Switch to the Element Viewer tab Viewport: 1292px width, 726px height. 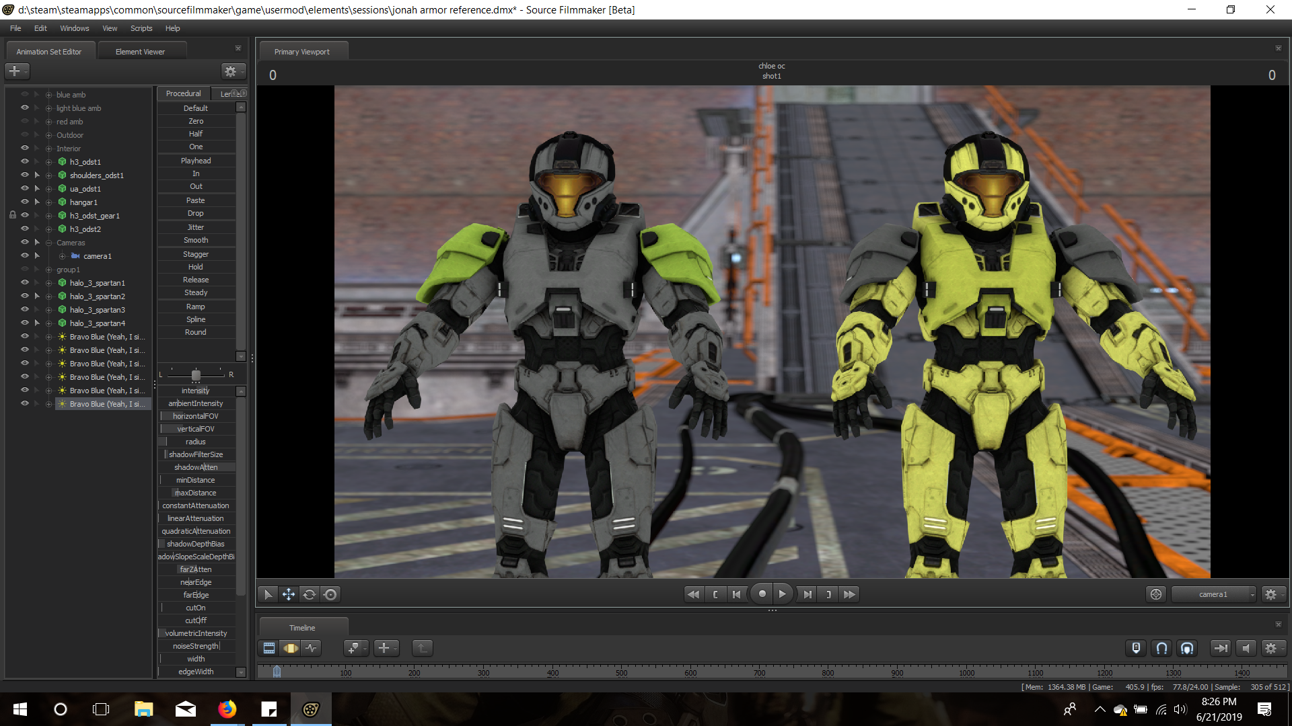(x=140, y=52)
